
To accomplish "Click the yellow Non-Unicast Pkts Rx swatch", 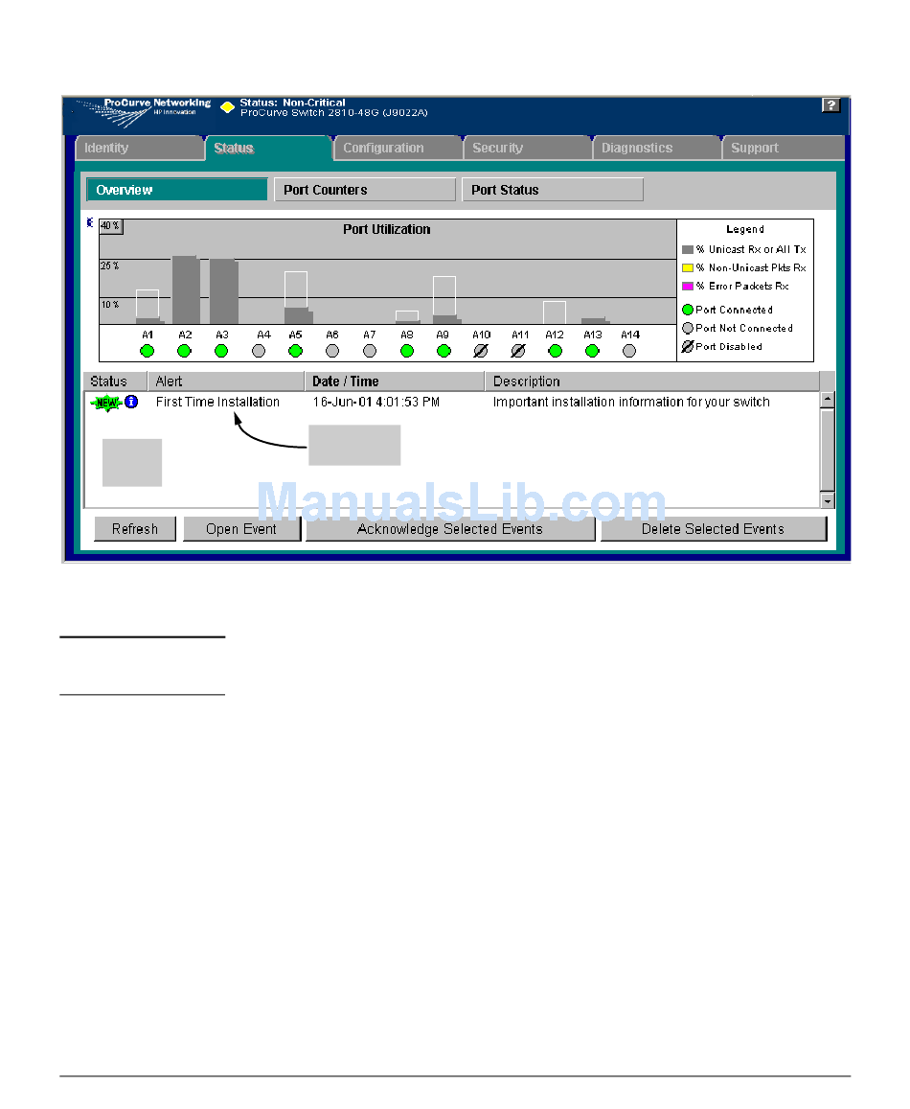I will click(x=687, y=268).
